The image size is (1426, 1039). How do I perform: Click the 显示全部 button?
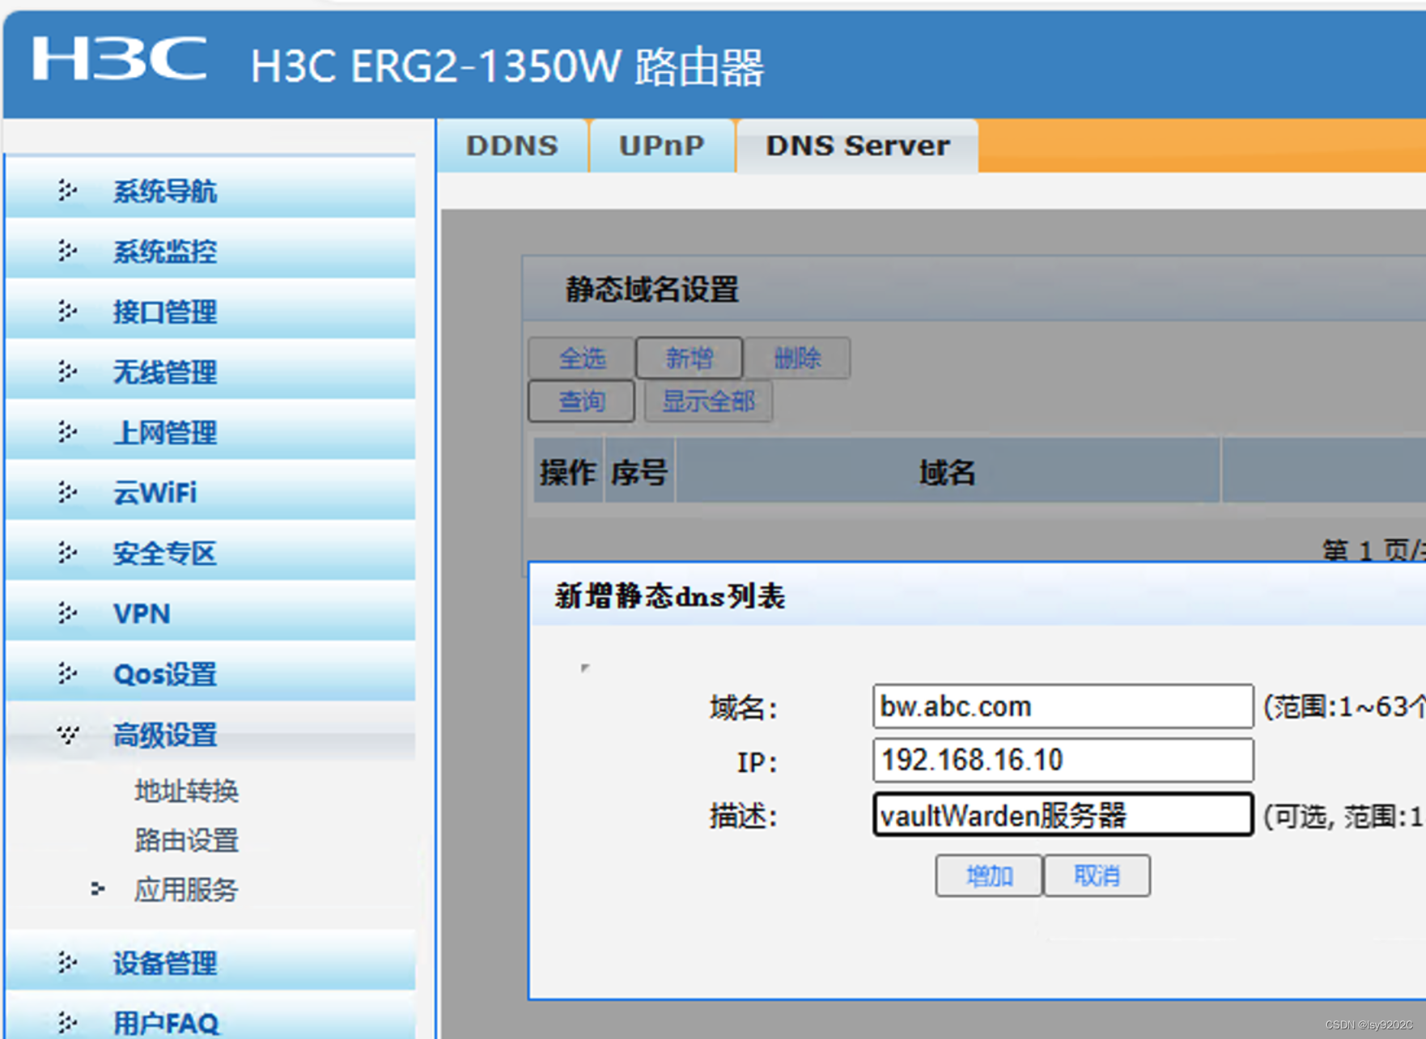tap(708, 401)
